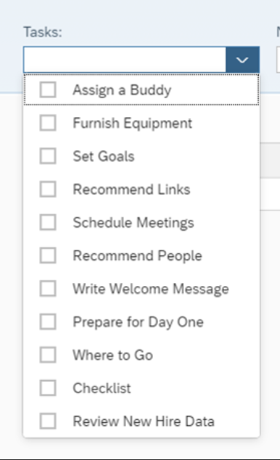Check the Review New Hire Data box
Viewport: 280px width, 460px height.
(x=48, y=421)
